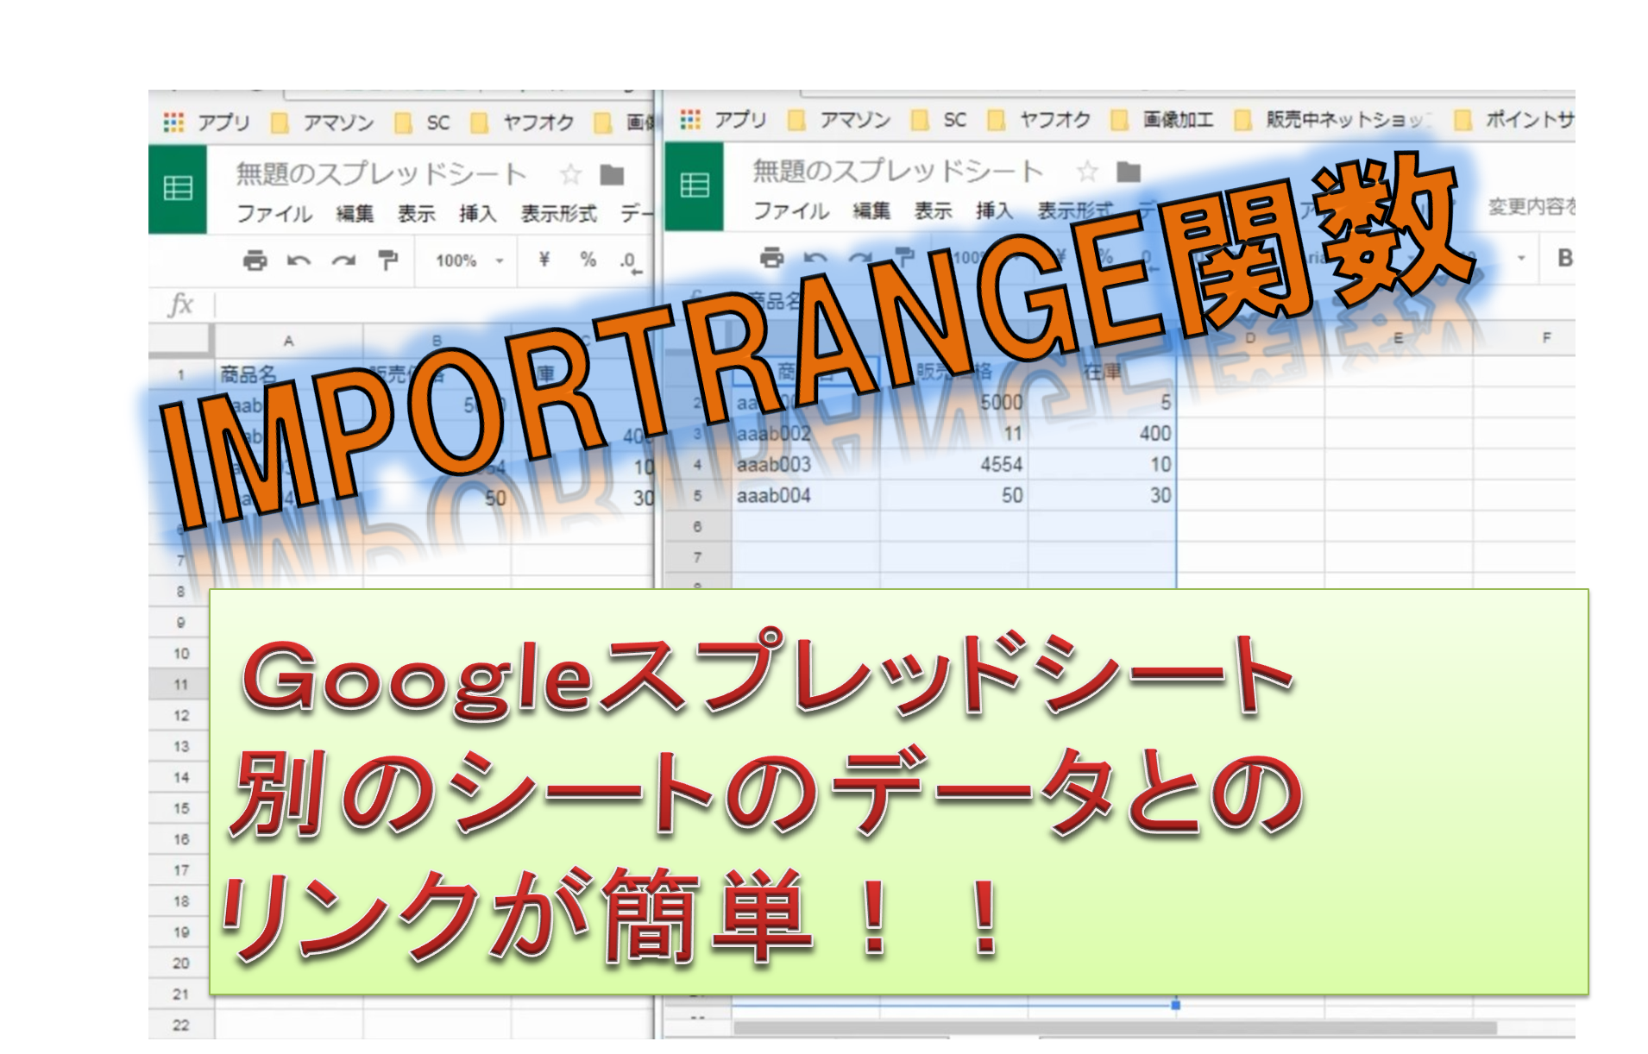The image size is (1648, 1054).
Task: Click the print icon in left window toolbar
Action: [x=255, y=260]
